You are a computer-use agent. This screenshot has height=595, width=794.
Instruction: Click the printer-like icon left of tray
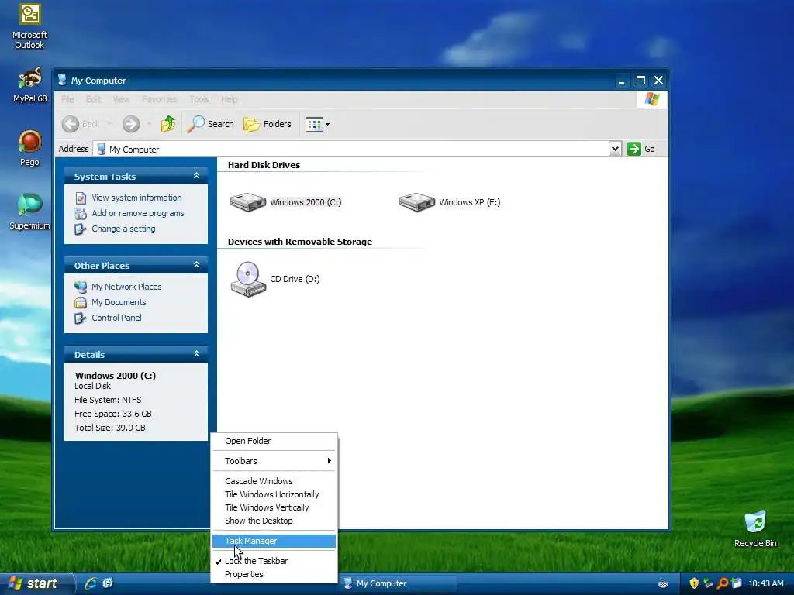[x=664, y=583]
